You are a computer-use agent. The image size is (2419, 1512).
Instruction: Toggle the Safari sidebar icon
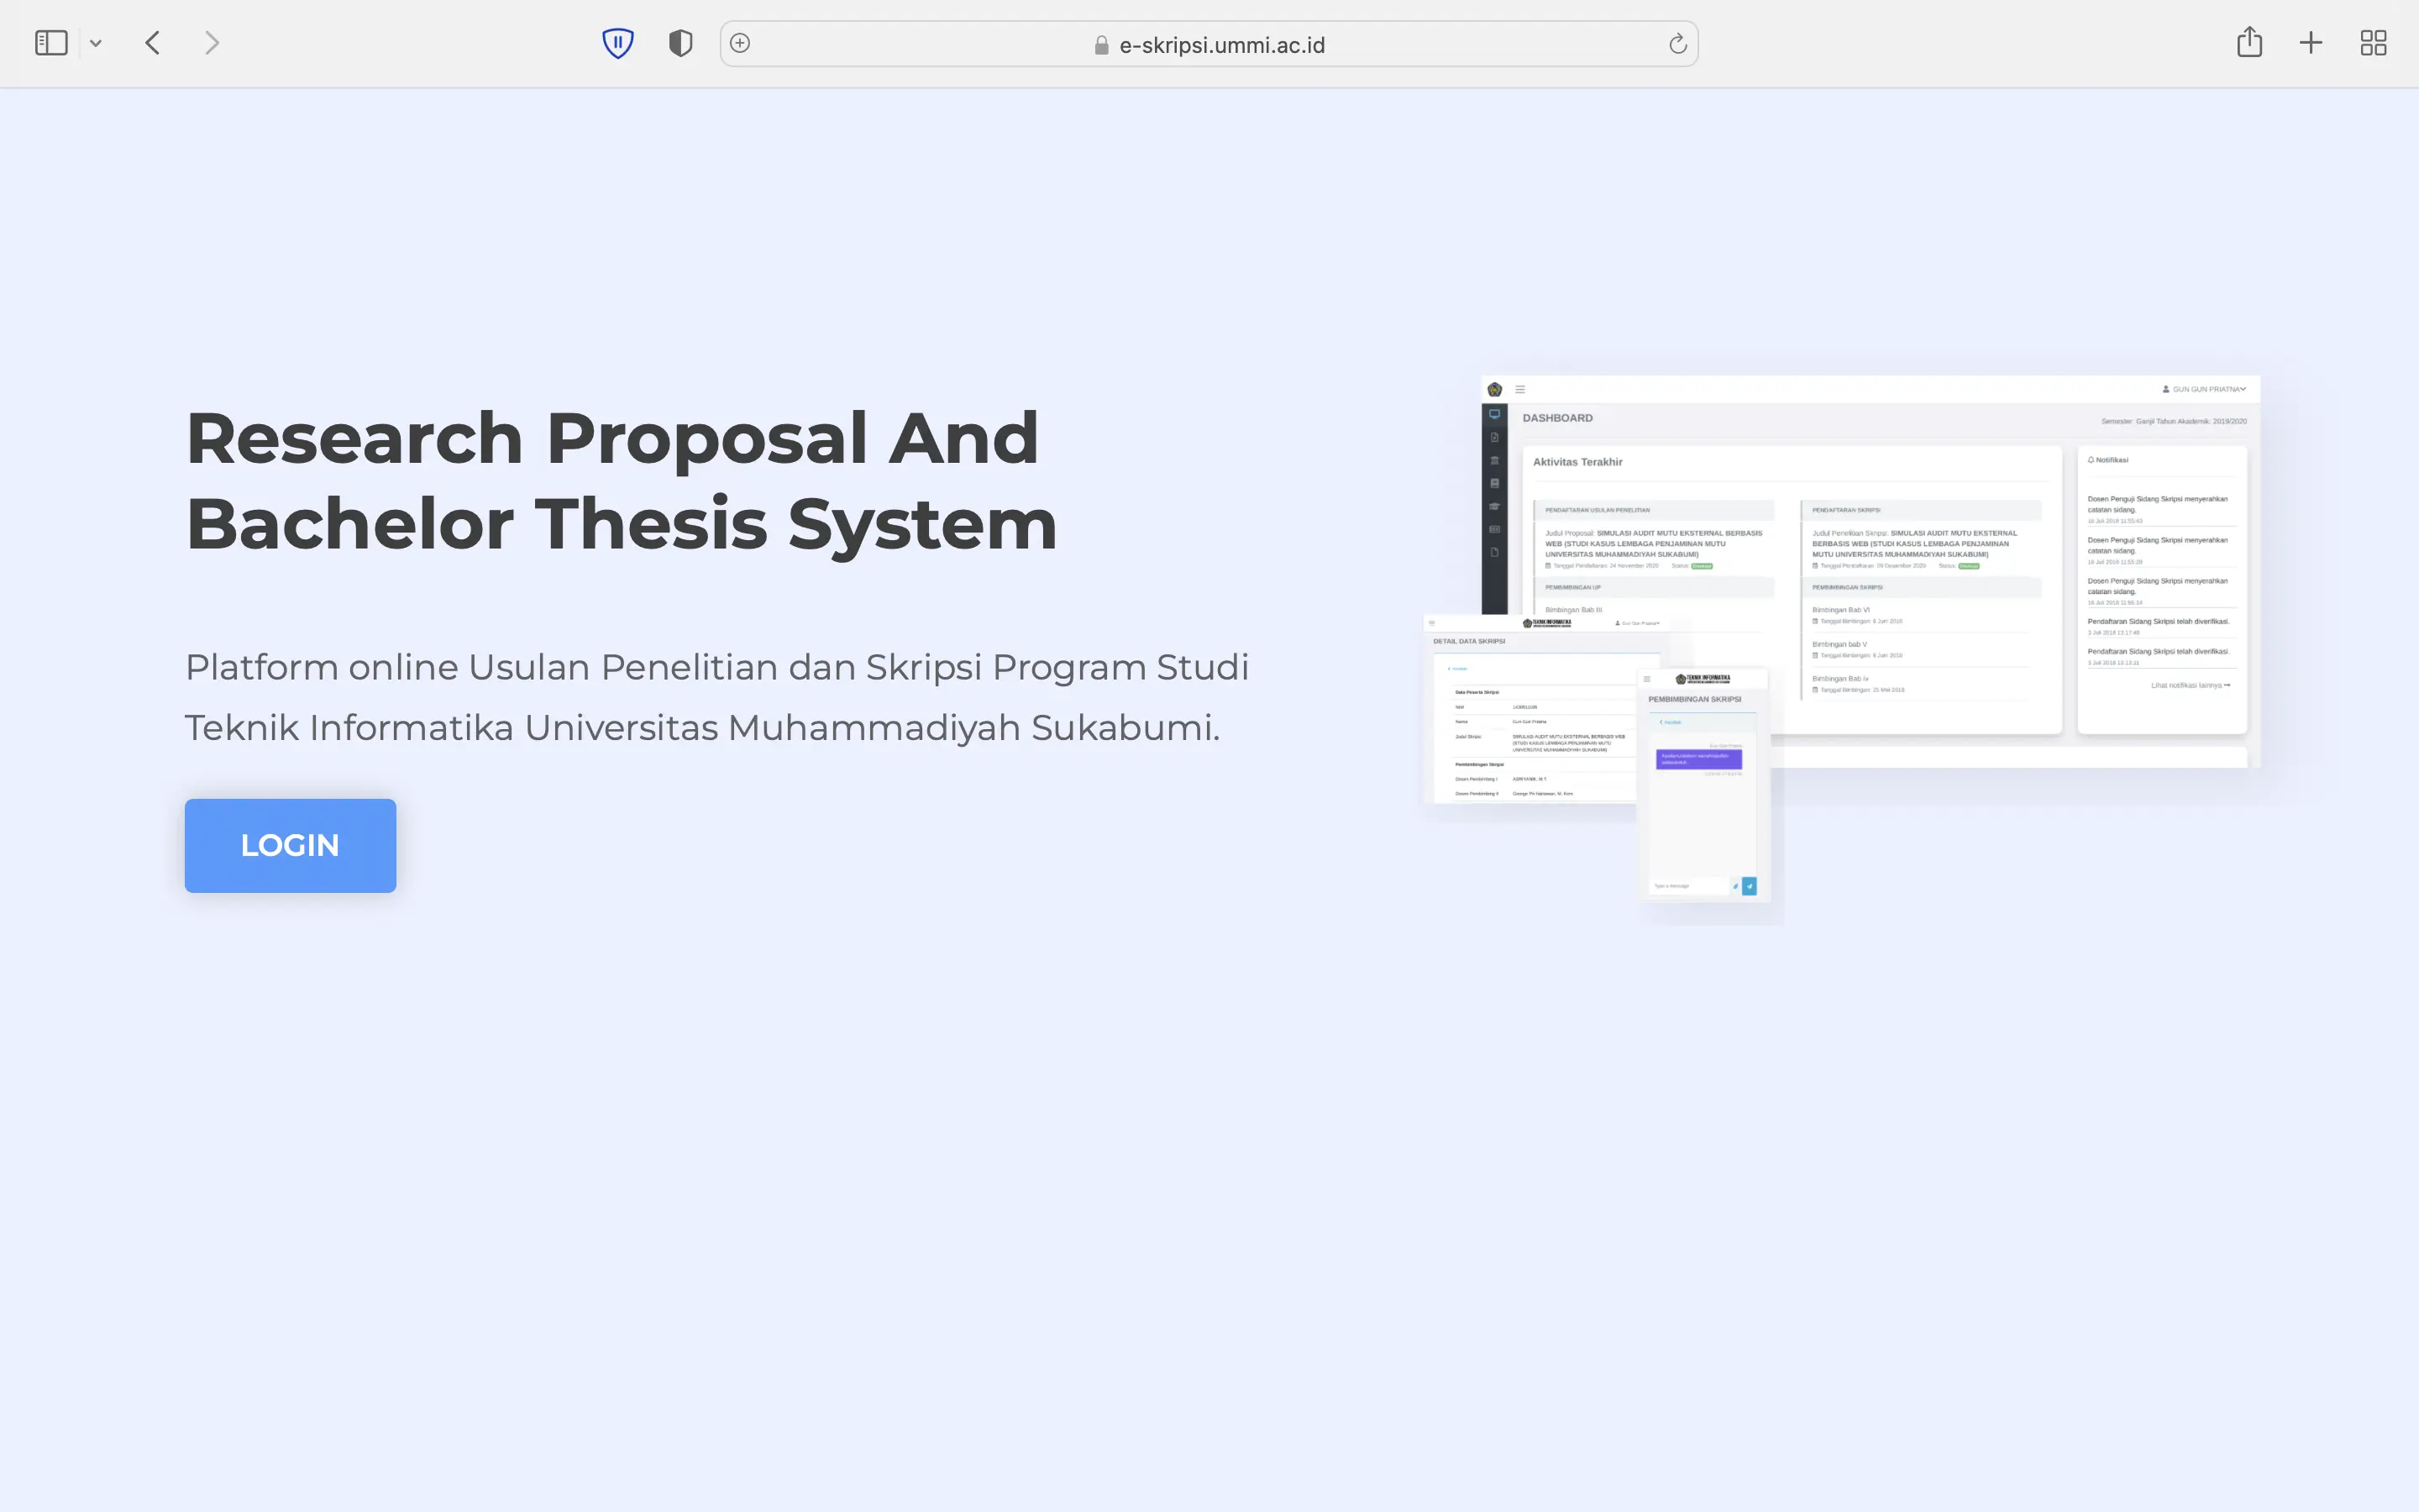51,43
